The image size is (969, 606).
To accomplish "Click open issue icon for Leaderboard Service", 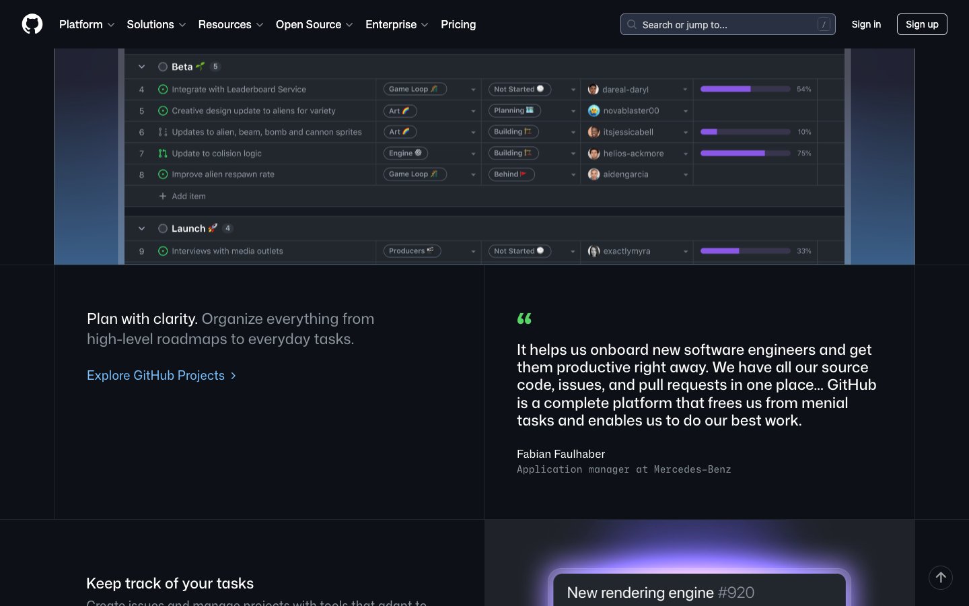I will tap(163, 90).
